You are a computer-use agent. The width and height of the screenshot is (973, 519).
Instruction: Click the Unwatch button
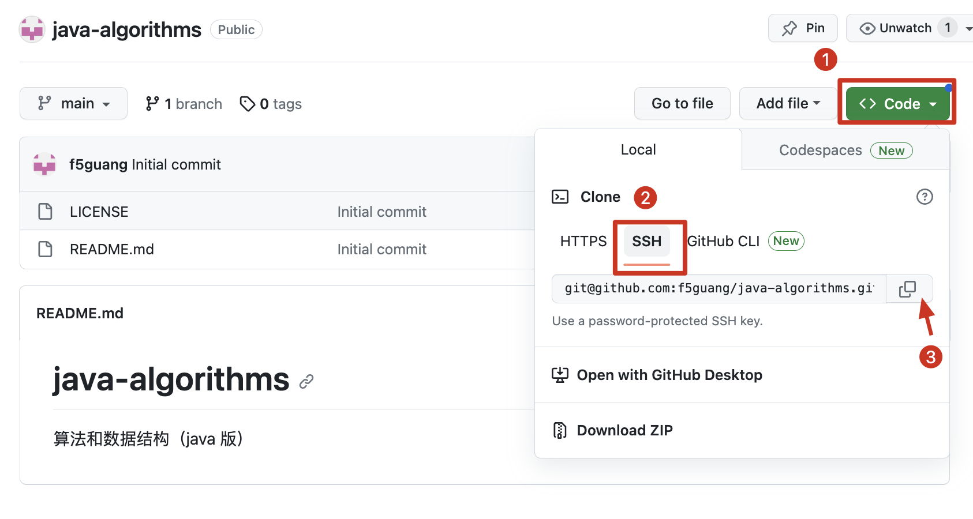pyautogui.click(x=896, y=28)
